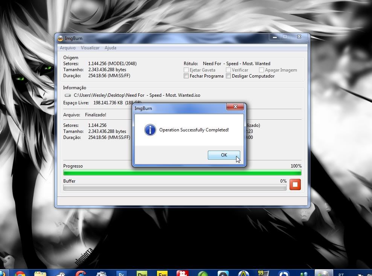Launch Dreamweaver from the taskbar
Screen dimensions: 372x276
click(x=142, y=273)
